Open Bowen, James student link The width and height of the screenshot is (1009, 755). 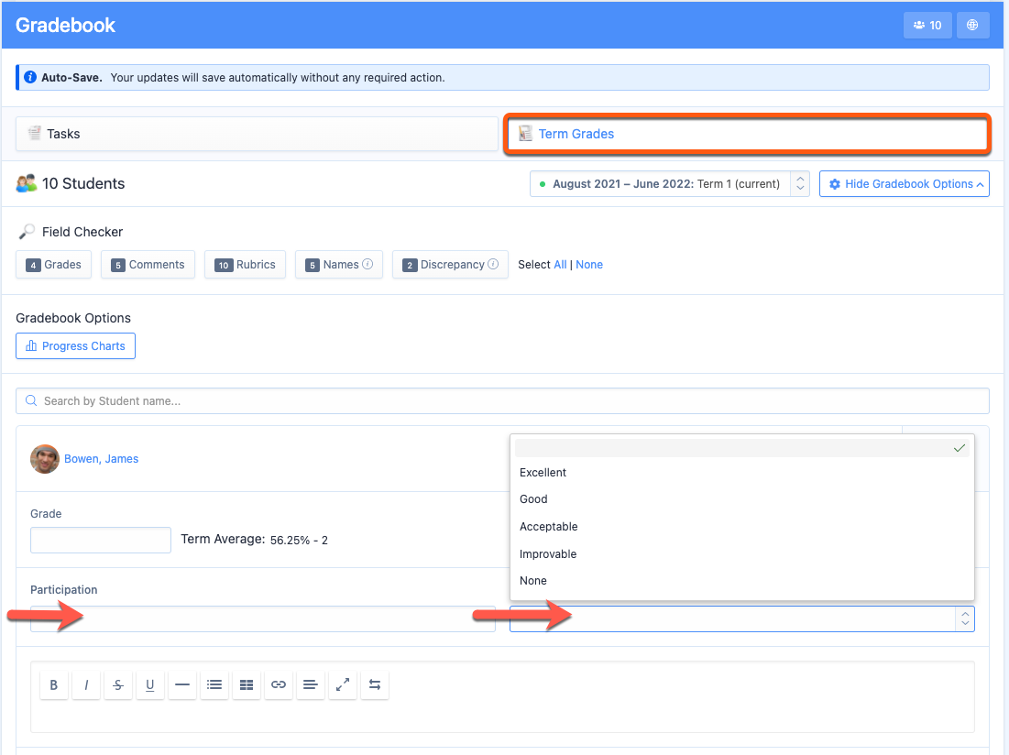(x=101, y=459)
